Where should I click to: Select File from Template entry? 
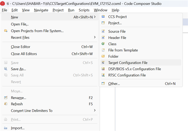(123, 50)
